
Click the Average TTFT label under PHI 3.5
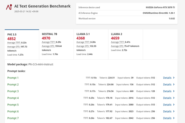click(x=14, y=43)
